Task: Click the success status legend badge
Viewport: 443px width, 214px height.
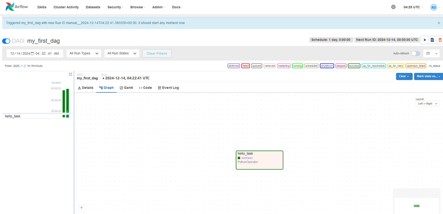Action: click(x=354, y=66)
